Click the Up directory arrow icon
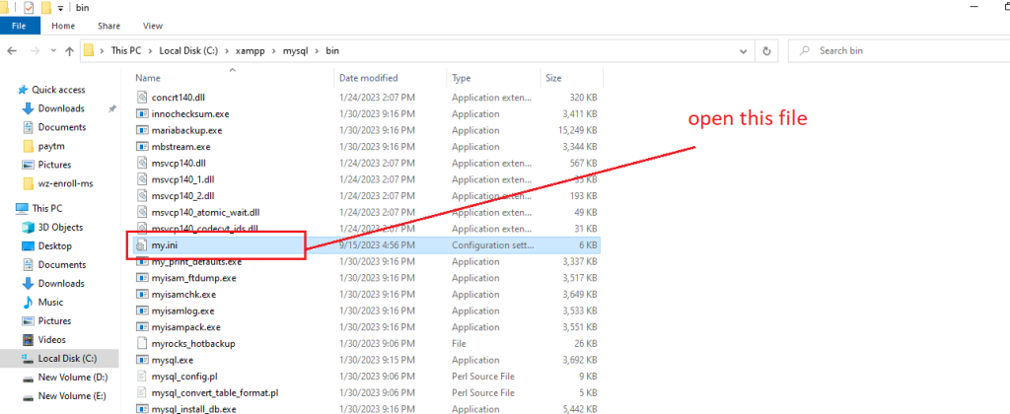Image resolution: width=1010 pixels, height=414 pixels. tap(69, 50)
